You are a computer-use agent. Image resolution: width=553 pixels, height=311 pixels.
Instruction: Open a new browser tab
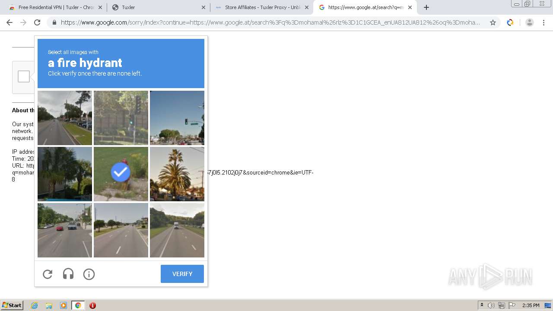click(x=426, y=7)
